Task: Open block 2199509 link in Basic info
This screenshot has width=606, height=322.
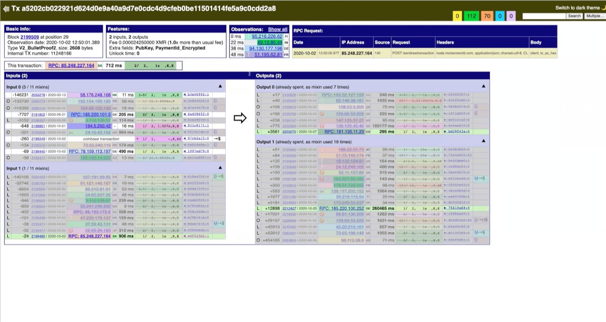Action: click(x=30, y=37)
